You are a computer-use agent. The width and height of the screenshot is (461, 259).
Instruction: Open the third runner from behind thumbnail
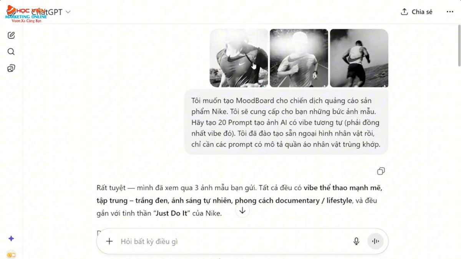[x=359, y=58]
